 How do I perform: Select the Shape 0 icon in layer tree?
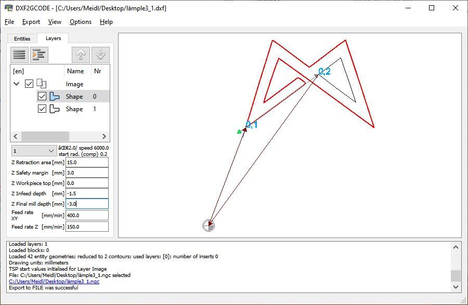pos(55,97)
